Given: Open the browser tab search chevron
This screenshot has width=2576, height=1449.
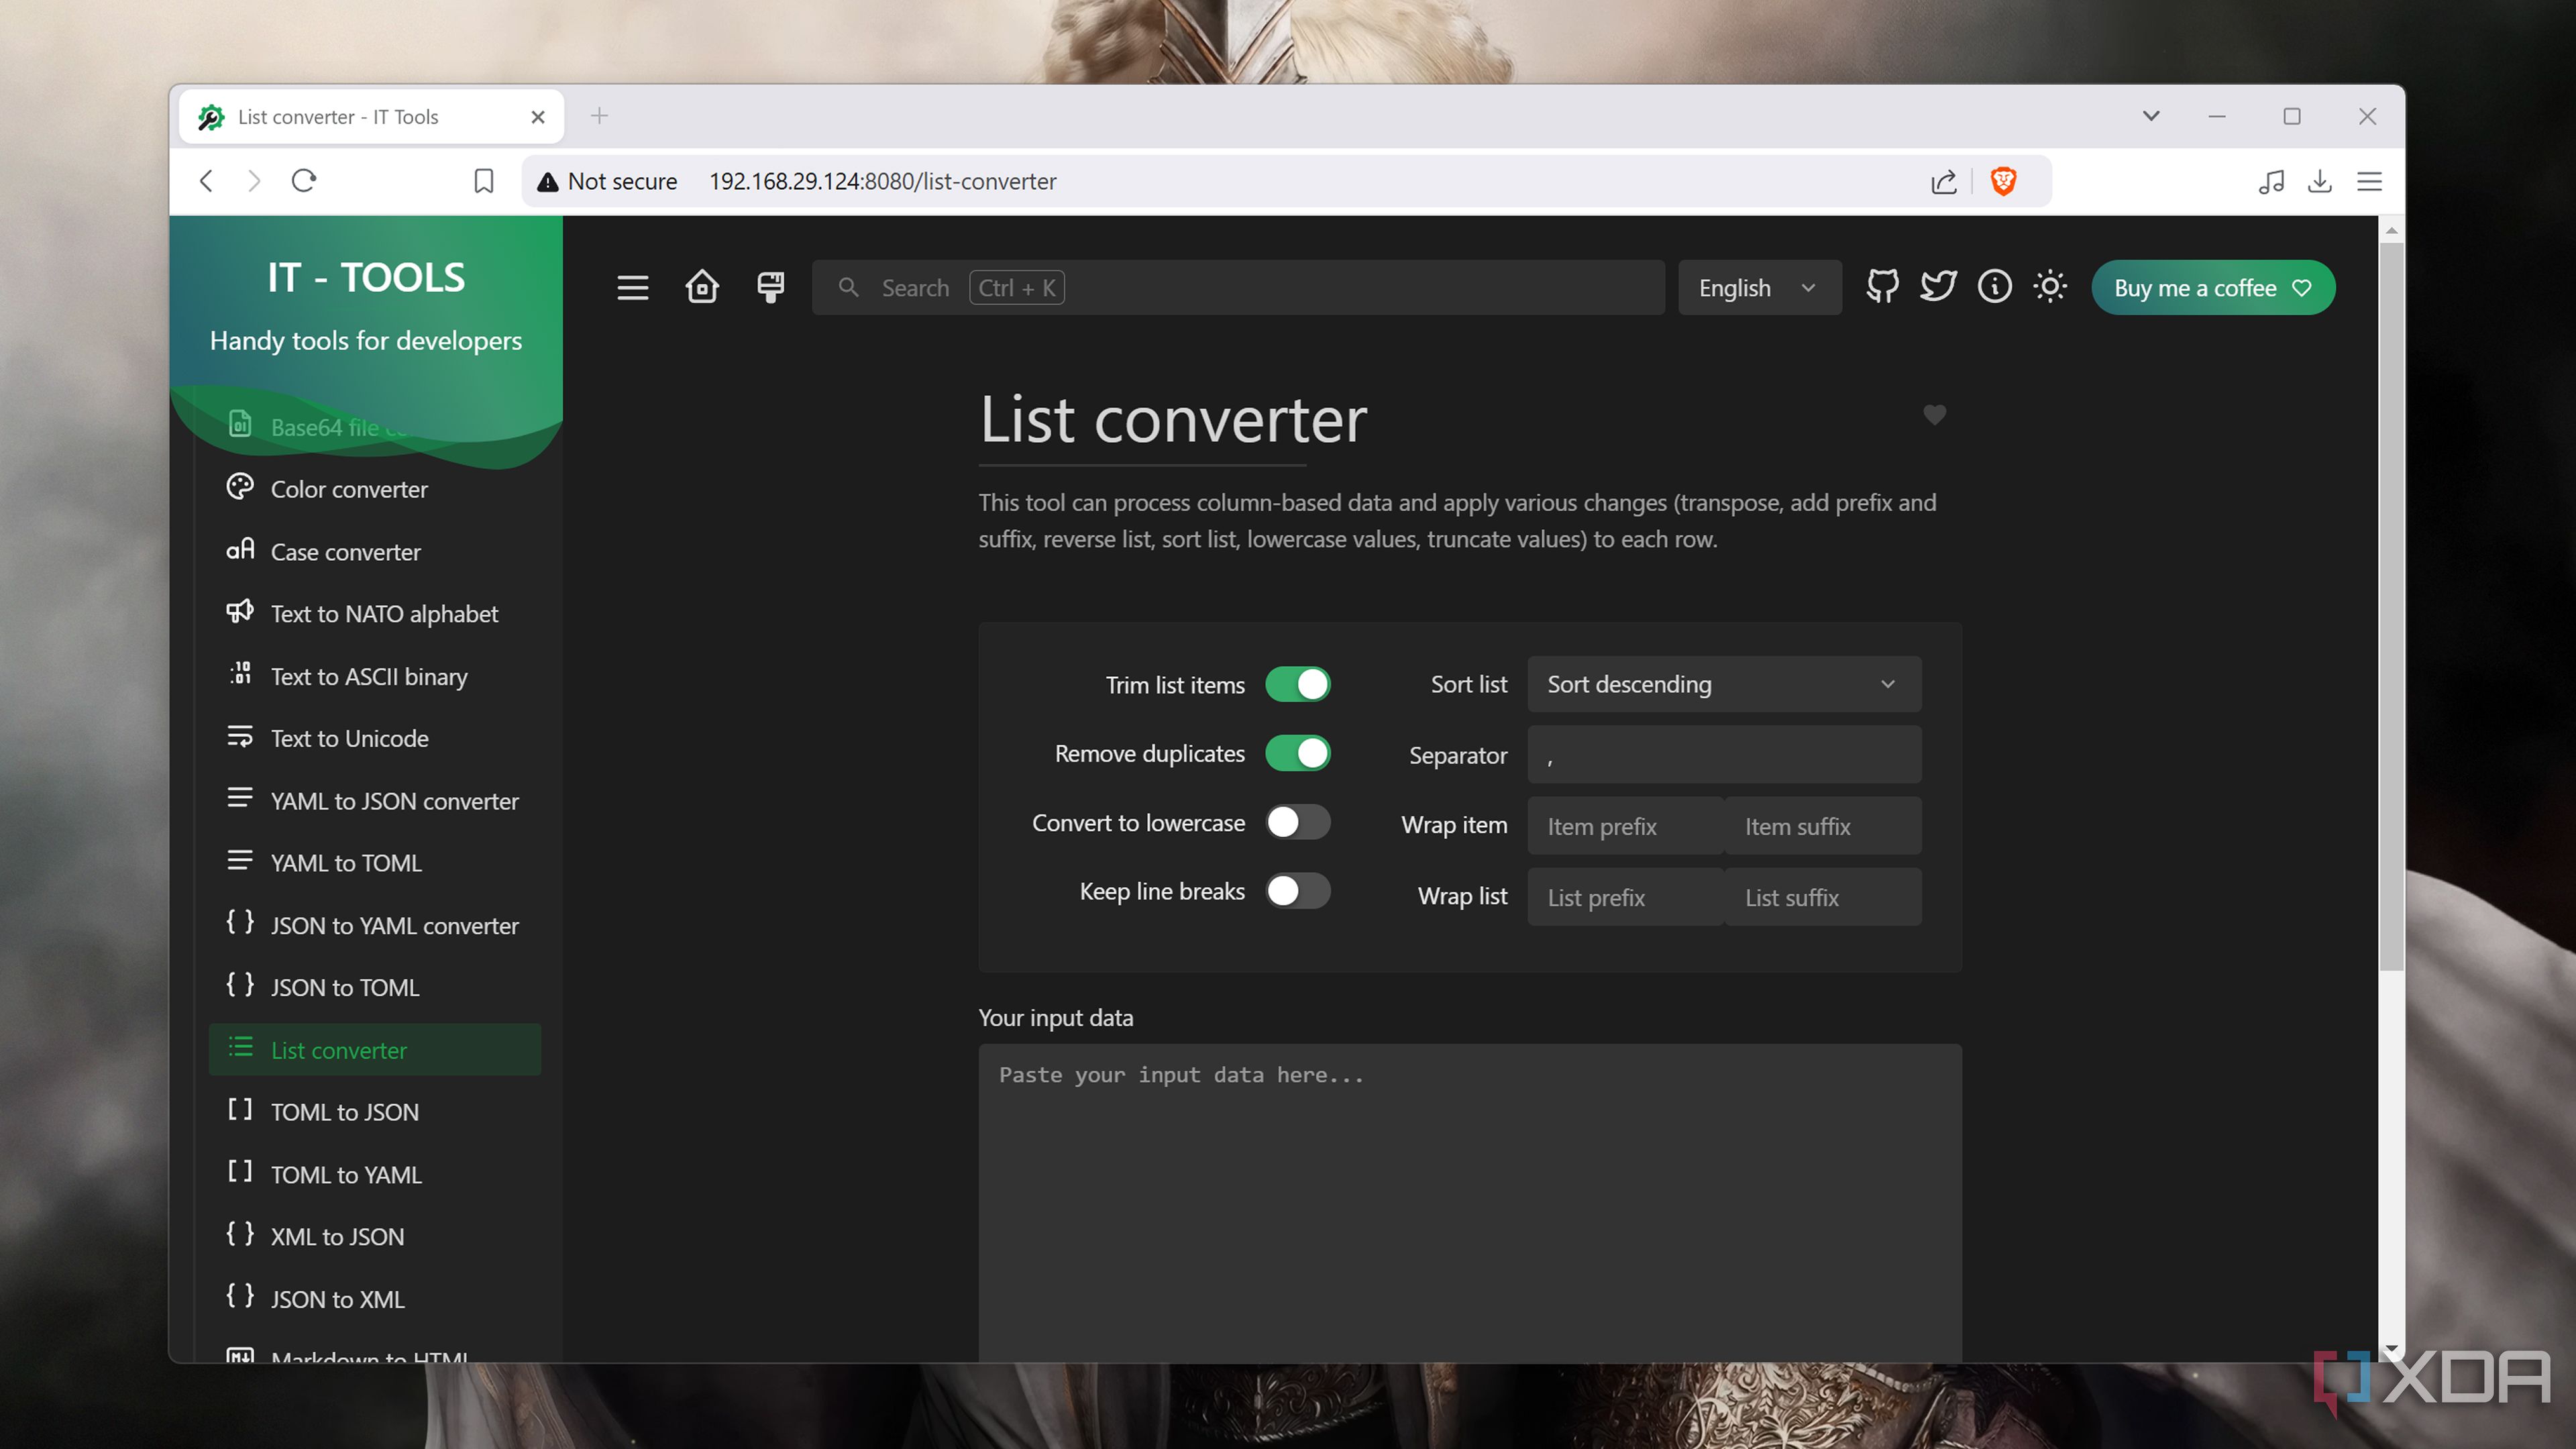Looking at the screenshot, I should [x=2150, y=116].
